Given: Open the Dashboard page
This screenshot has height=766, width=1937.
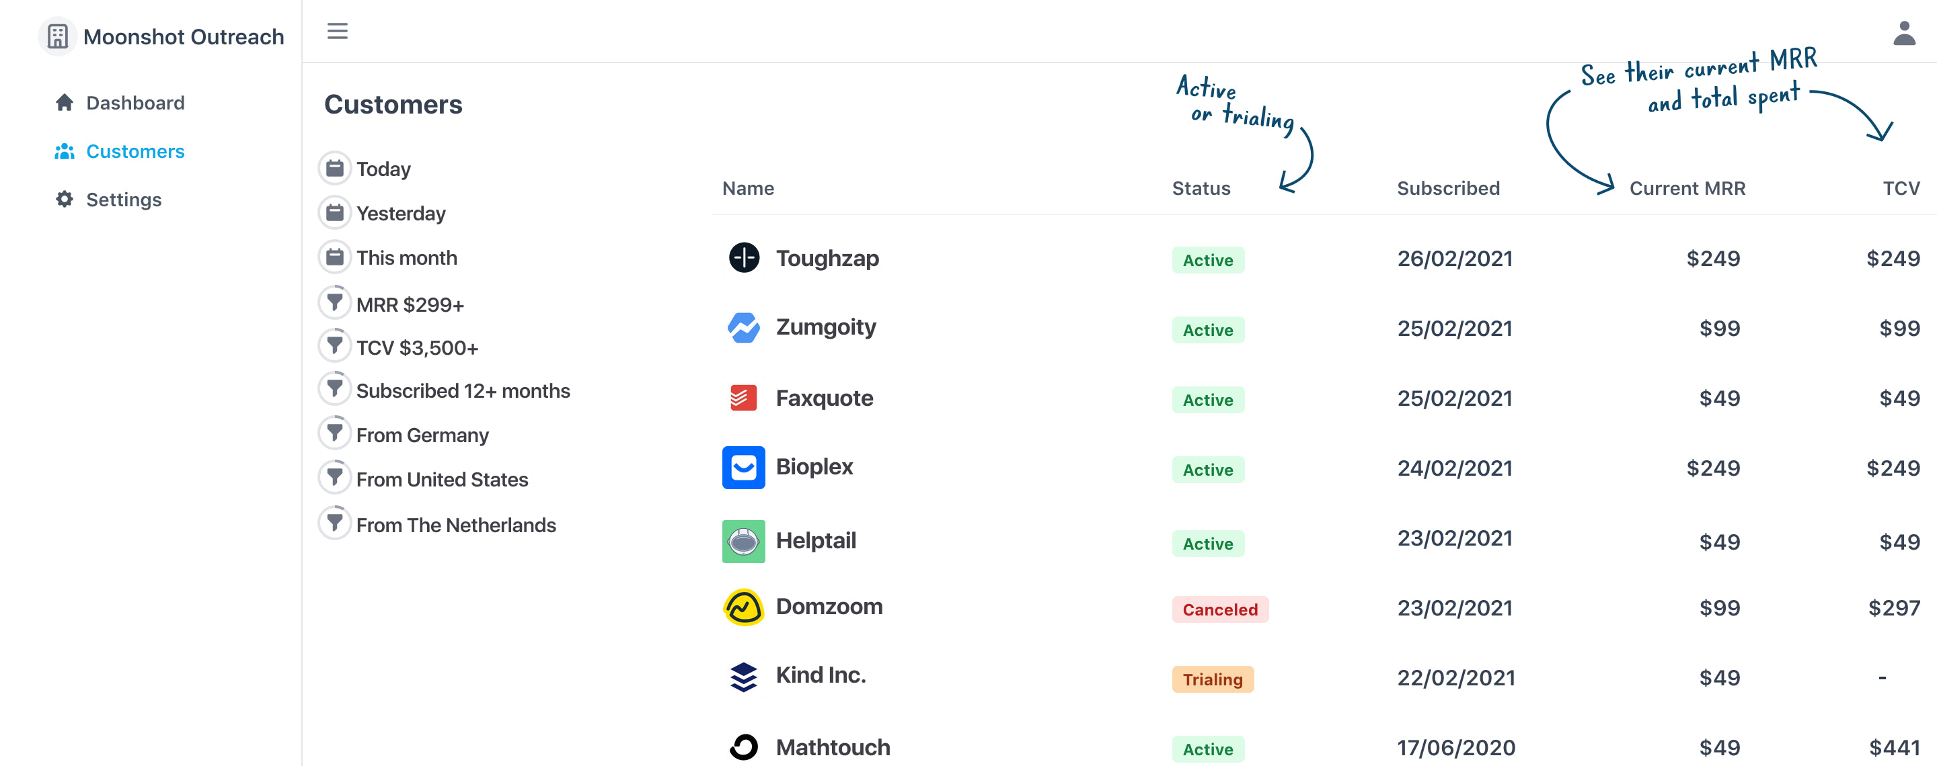Looking at the screenshot, I should [x=135, y=103].
